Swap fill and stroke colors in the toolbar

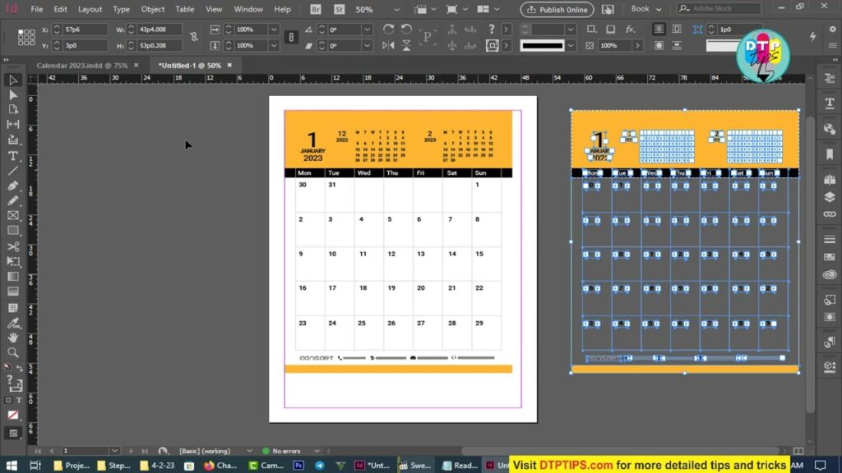(19, 367)
